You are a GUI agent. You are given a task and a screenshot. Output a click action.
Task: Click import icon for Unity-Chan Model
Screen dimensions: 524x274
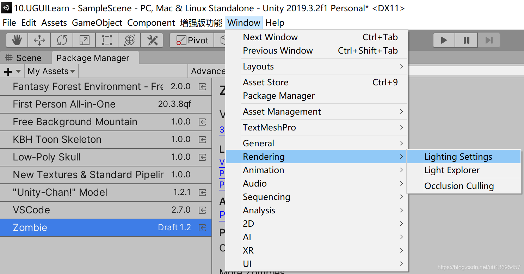[202, 193]
